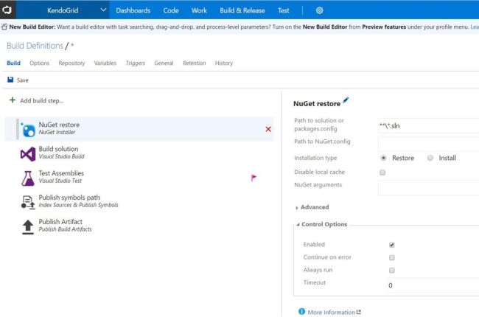Click Add build step link
The width and height of the screenshot is (479, 317).
point(42,100)
